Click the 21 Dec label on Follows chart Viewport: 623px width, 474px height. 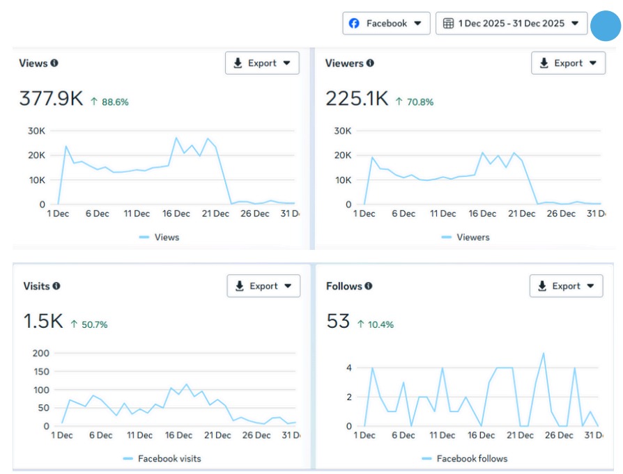click(520, 435)
